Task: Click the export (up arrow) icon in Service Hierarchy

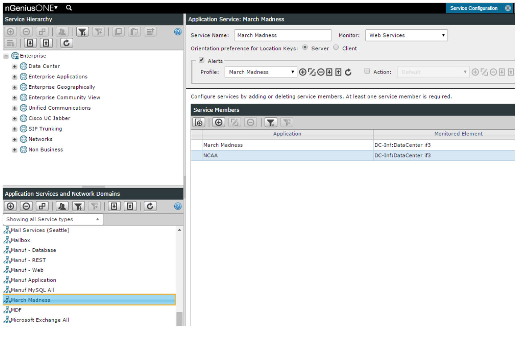Action: [46, 43]
